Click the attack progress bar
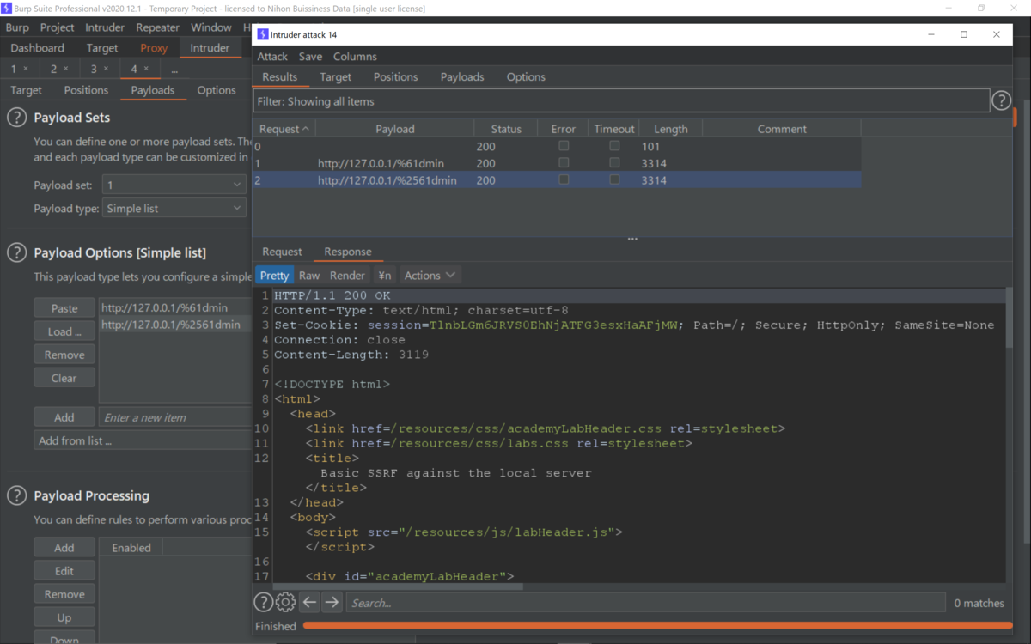The image size is (1031, 644). tap(657, 626)
